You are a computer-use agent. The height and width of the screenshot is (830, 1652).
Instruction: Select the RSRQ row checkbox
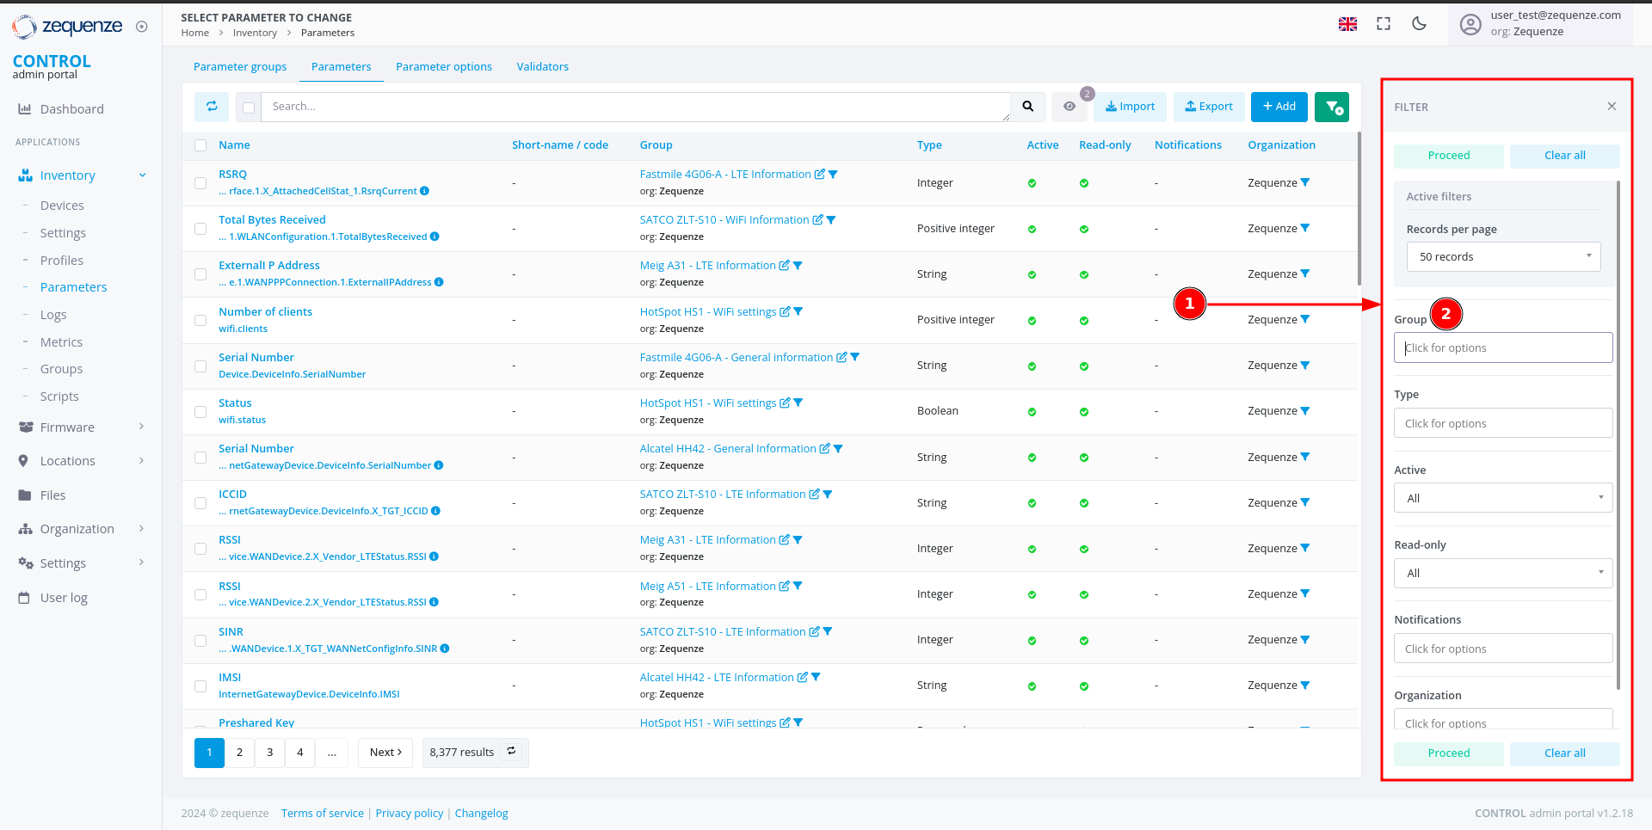pyautogui.click(x=200, y=183)
